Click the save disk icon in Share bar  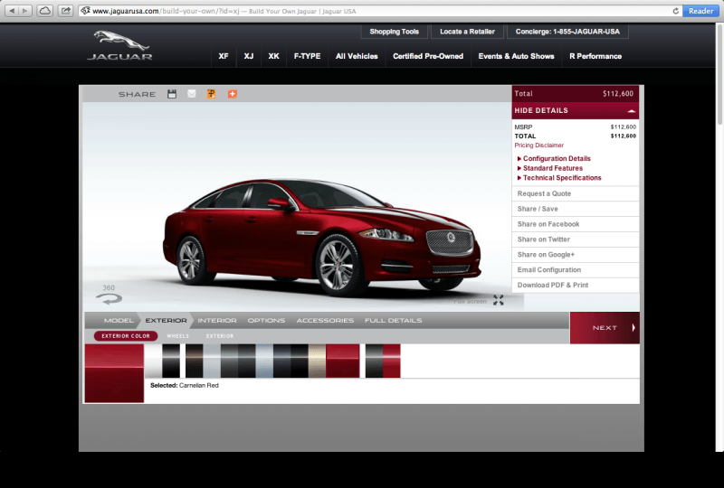point(172,94)
